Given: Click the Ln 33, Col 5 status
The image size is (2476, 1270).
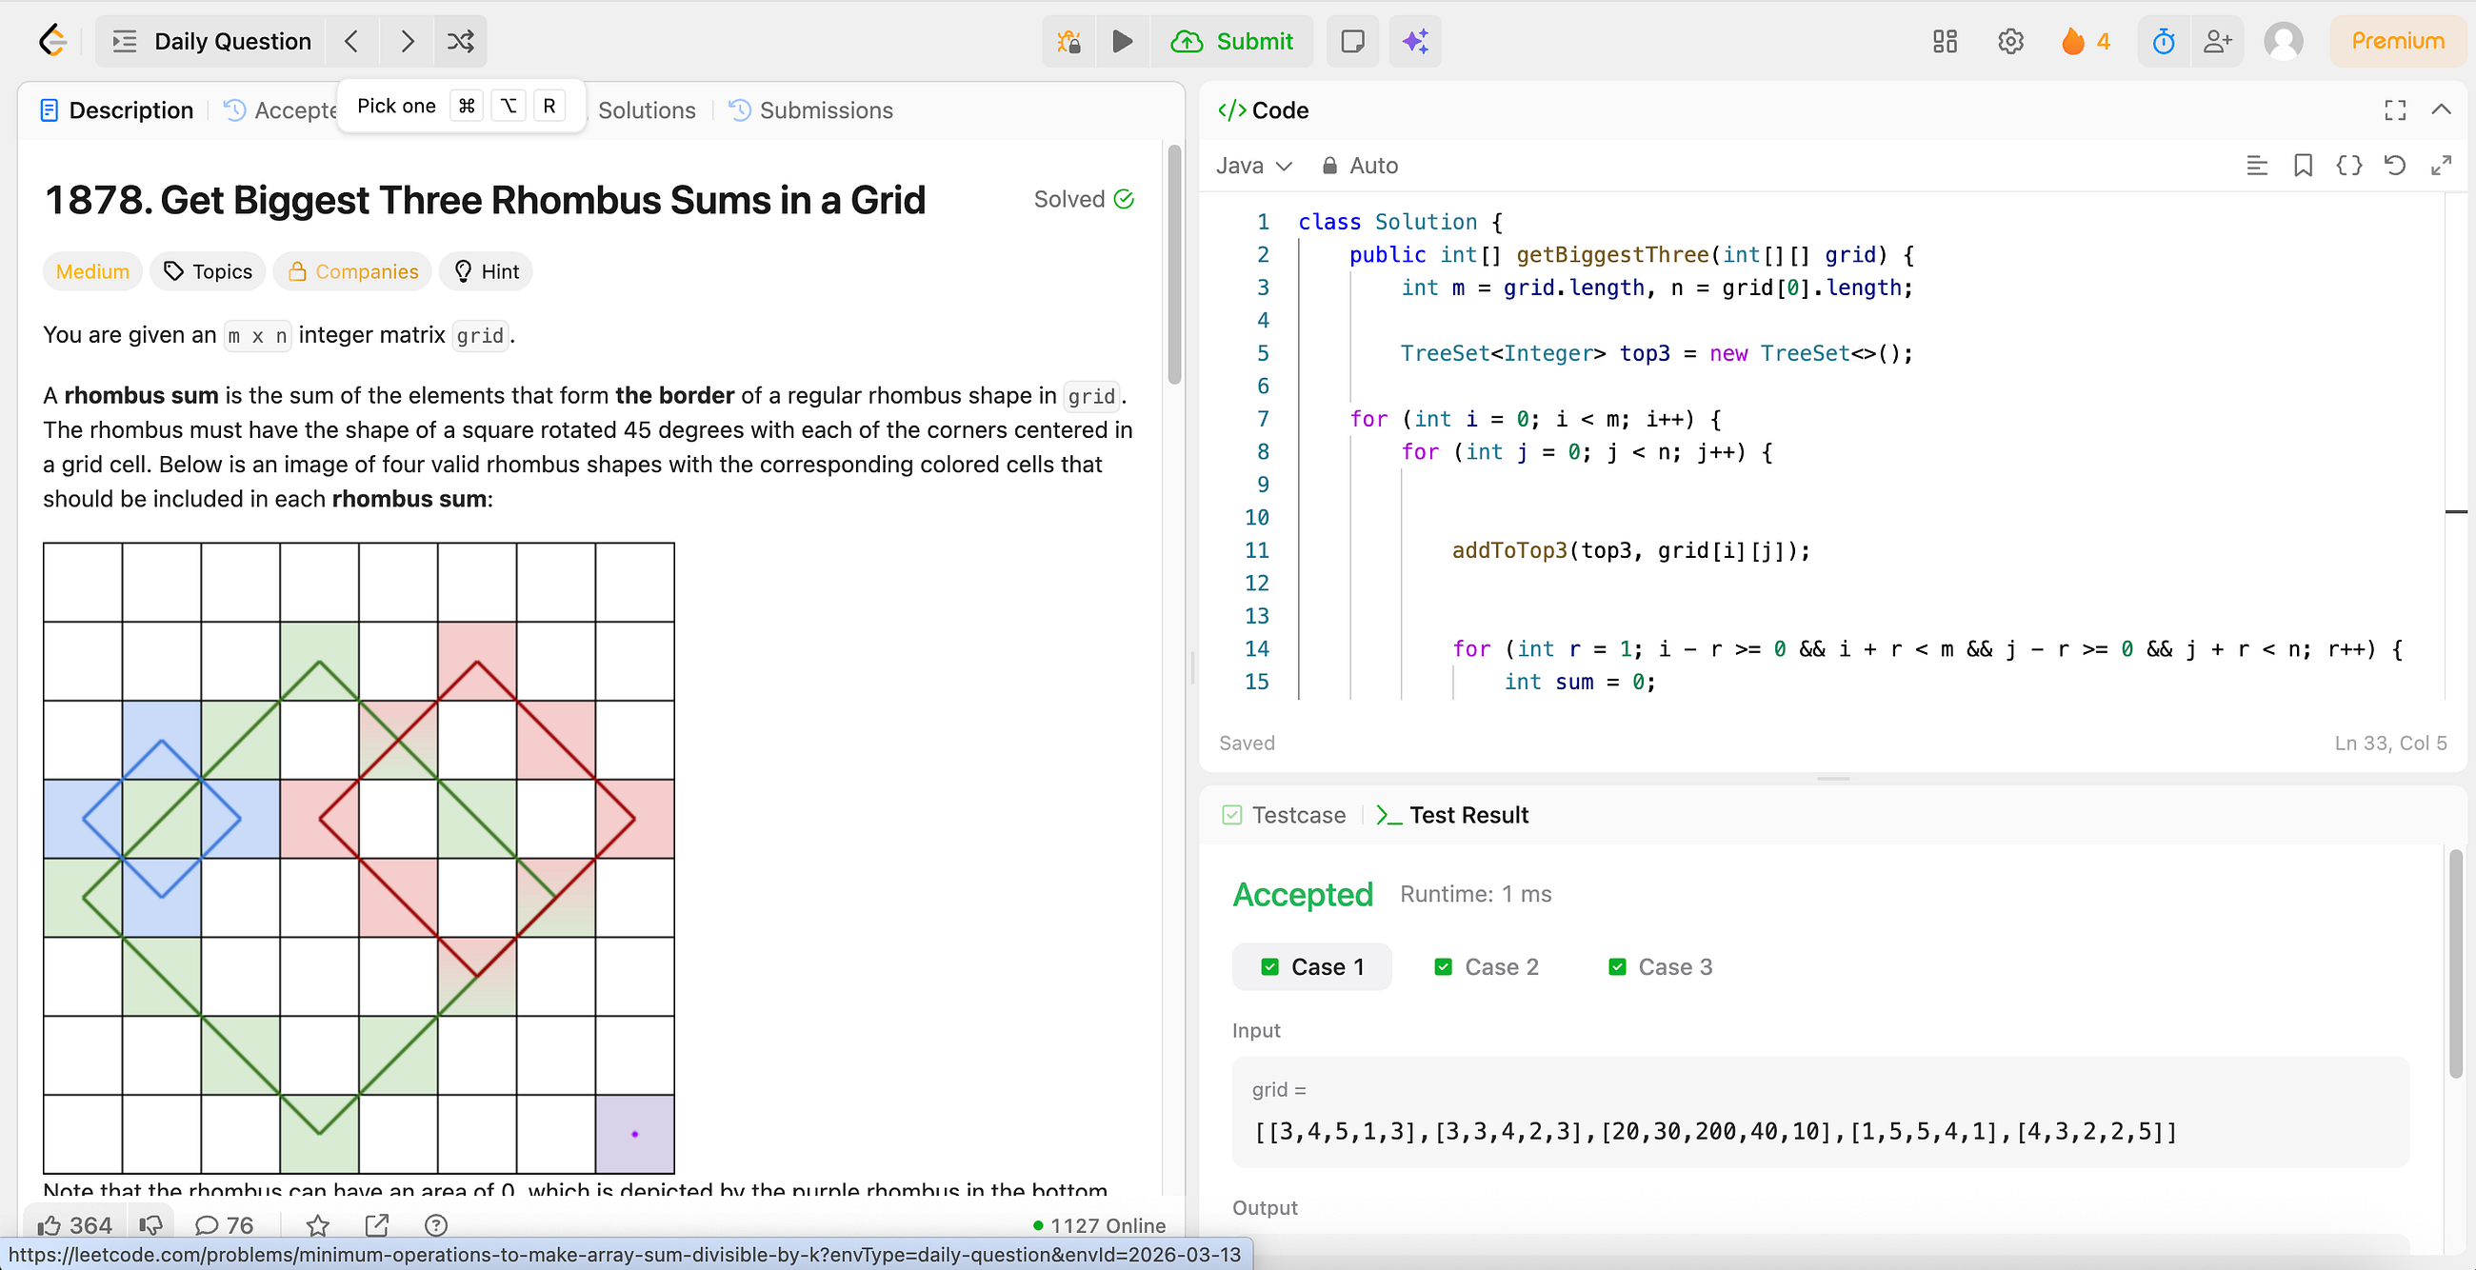Looking at the screenshot, I should [x=2390, y=743].
